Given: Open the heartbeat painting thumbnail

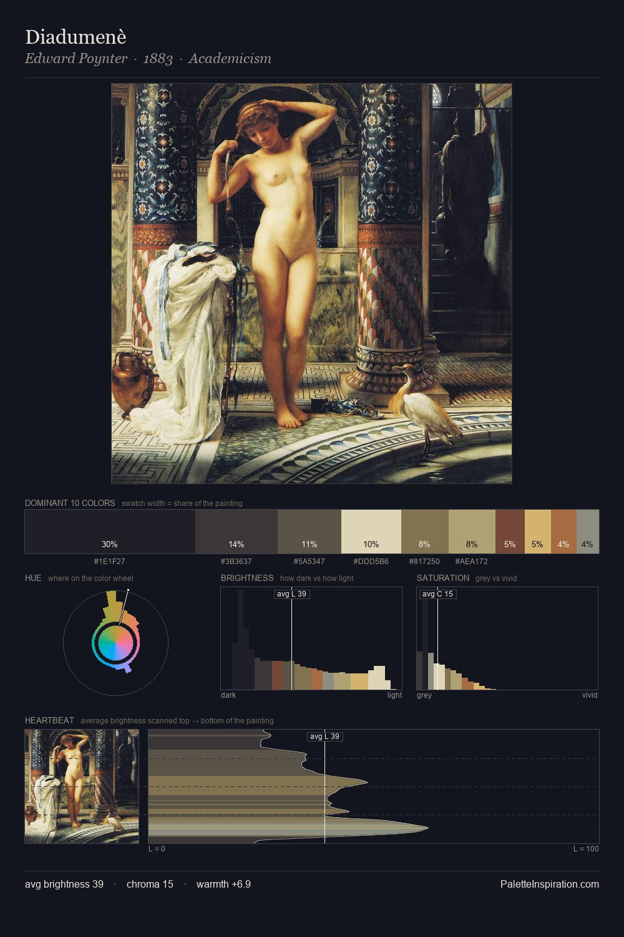Looking at the screenshot, I should (82, 786).
